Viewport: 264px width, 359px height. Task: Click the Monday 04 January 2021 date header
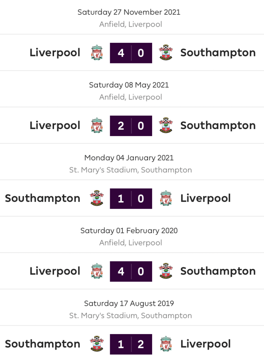click(129, 158)
